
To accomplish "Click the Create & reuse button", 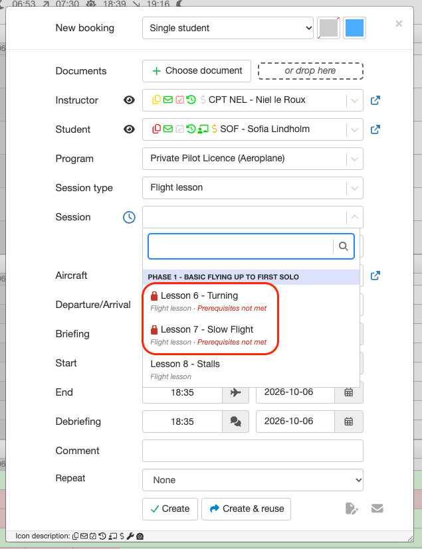I will pos(246,509).
